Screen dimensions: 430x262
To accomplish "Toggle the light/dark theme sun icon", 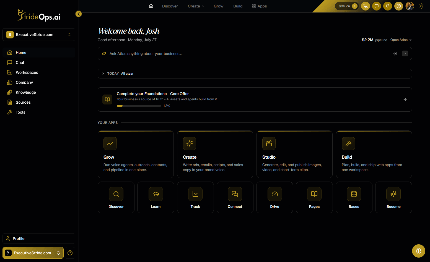I will coord(421,6).
